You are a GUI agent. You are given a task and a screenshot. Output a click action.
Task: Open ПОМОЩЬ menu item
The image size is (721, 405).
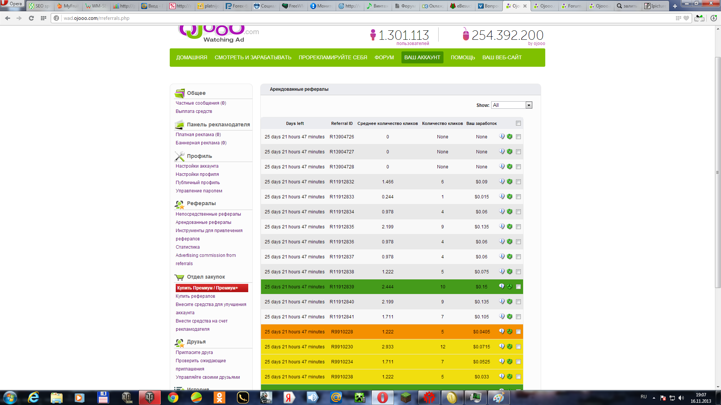pyautogui.click(x=463, y=57)
